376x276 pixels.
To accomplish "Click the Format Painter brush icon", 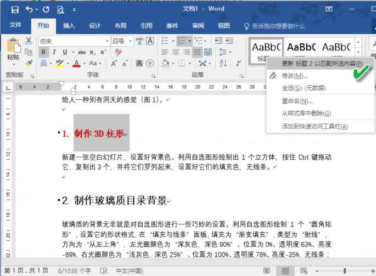I will 29,64.
